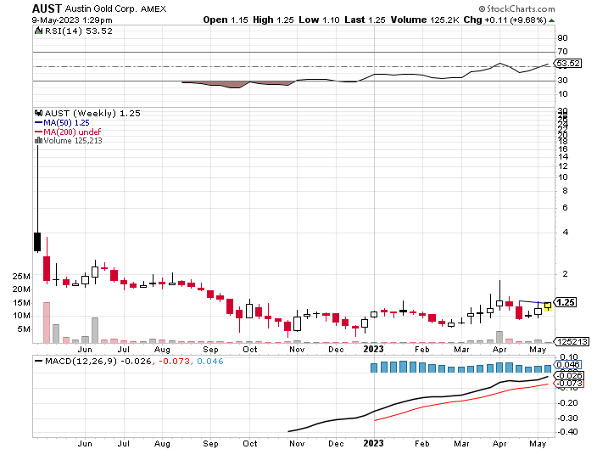The width and height of the screenshot is (597, 449).
Task: Click the Low 1.10 value
Action: tap(319, 20)
